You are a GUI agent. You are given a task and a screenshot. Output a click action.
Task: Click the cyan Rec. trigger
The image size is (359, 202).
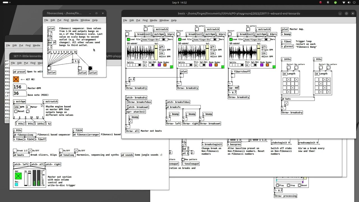(16, 184)
